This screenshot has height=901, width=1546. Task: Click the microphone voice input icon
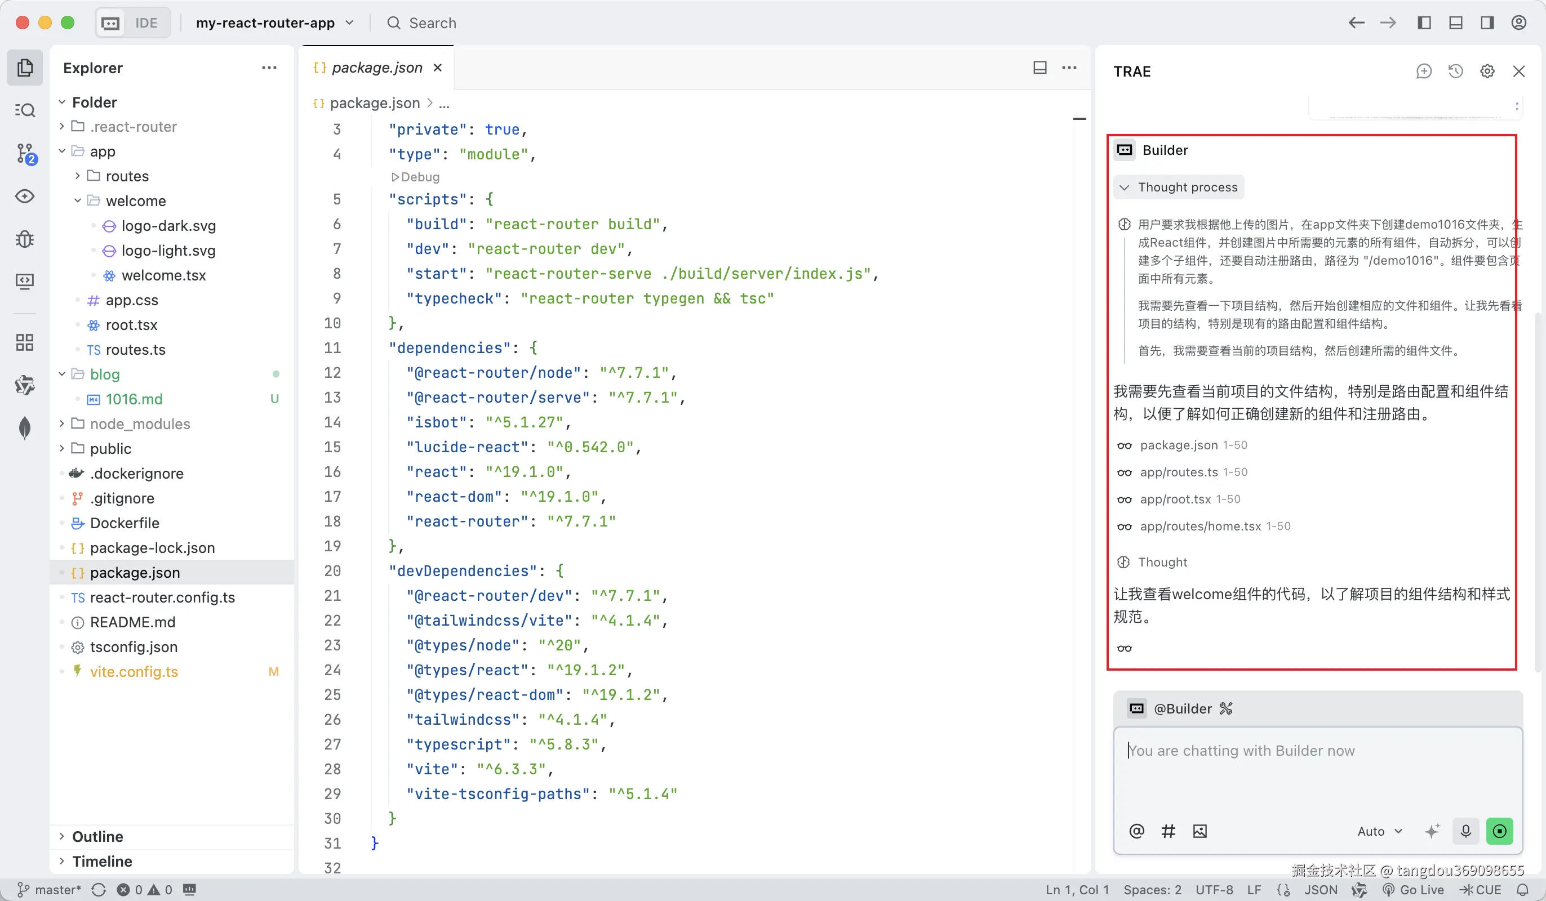point(1465,831)
